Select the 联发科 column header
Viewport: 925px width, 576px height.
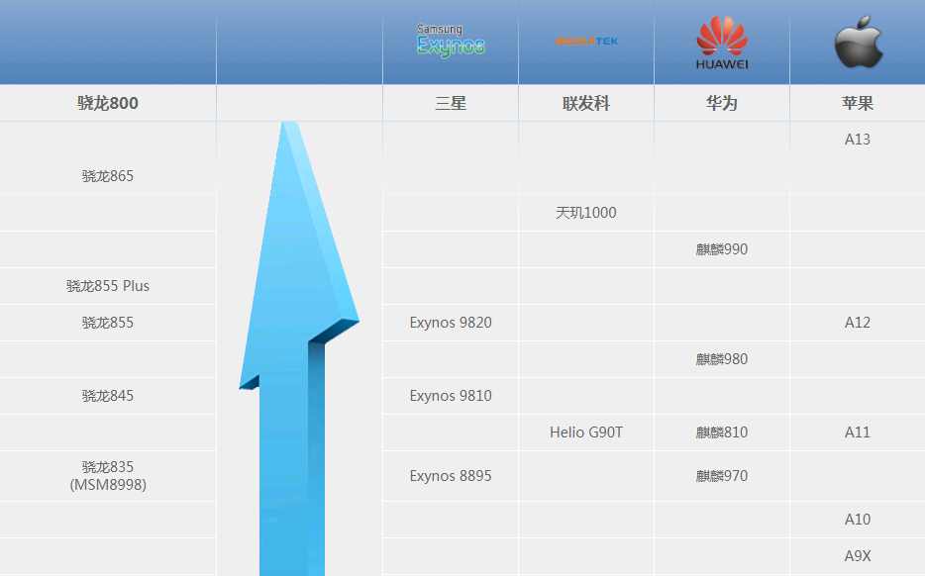pyautogui.click(x=586, y=103)
